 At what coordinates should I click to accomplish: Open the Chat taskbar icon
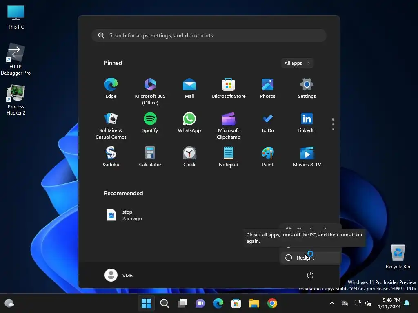tap(200, 303)
